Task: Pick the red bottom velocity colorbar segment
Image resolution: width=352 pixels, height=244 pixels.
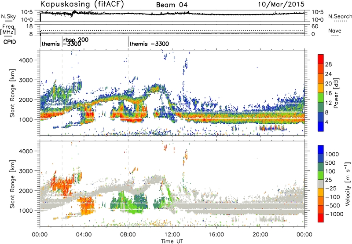Action: (321, 218)
